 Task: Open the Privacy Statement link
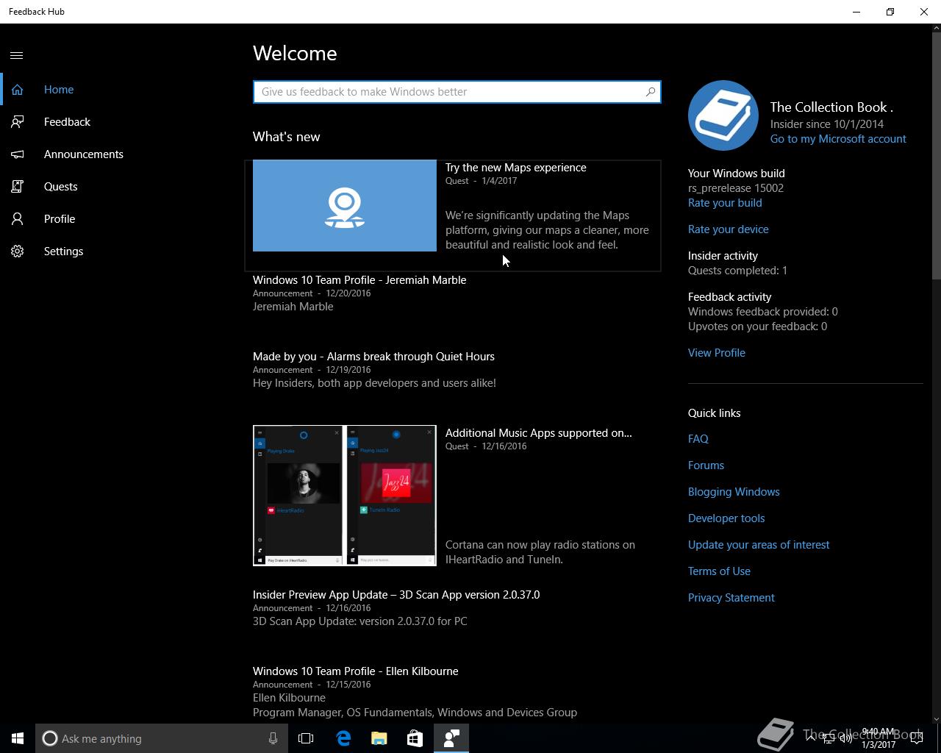[731, 598]
